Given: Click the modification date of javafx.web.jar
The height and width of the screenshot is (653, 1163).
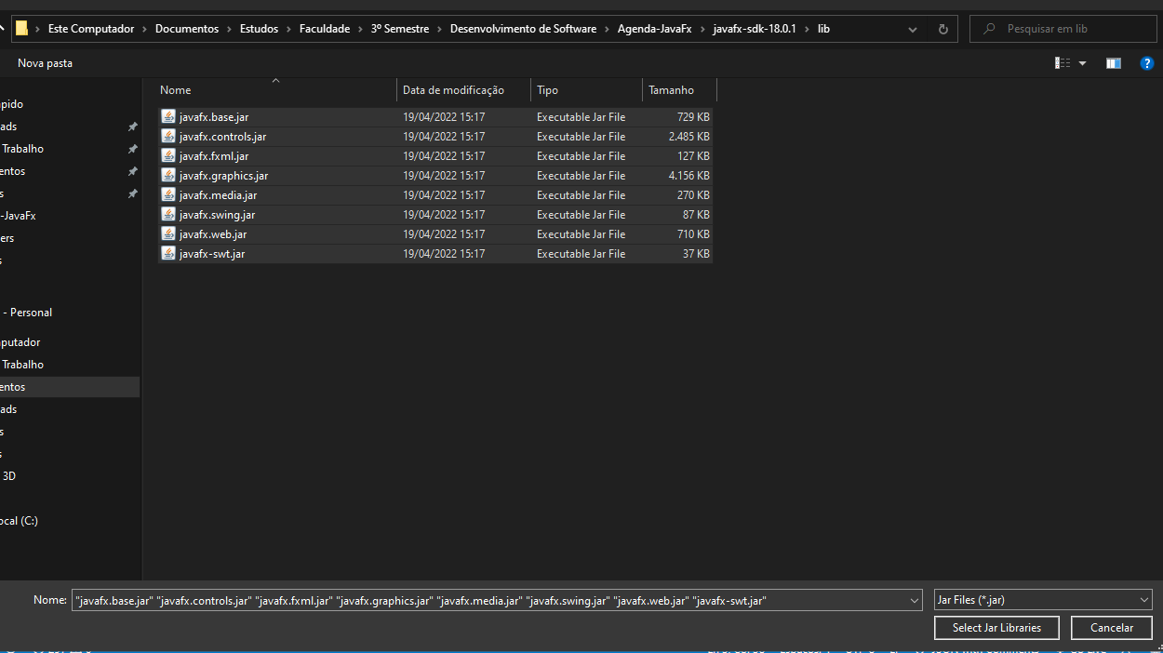Looking at the screenshot, I should click(444, 234).
